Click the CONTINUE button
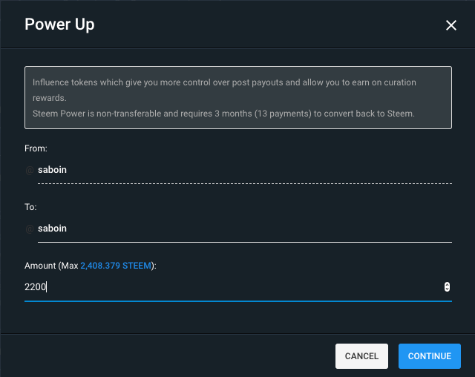475x377 pixels. point(429,355)
